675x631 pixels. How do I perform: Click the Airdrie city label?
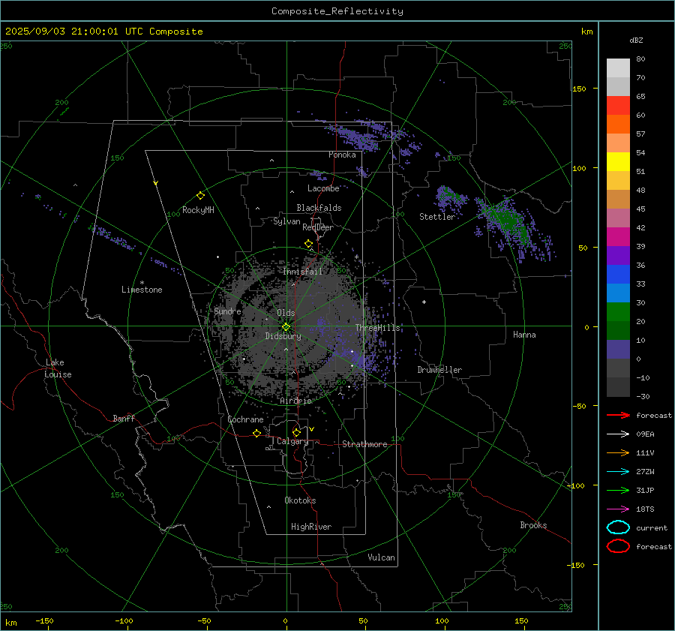295,401
